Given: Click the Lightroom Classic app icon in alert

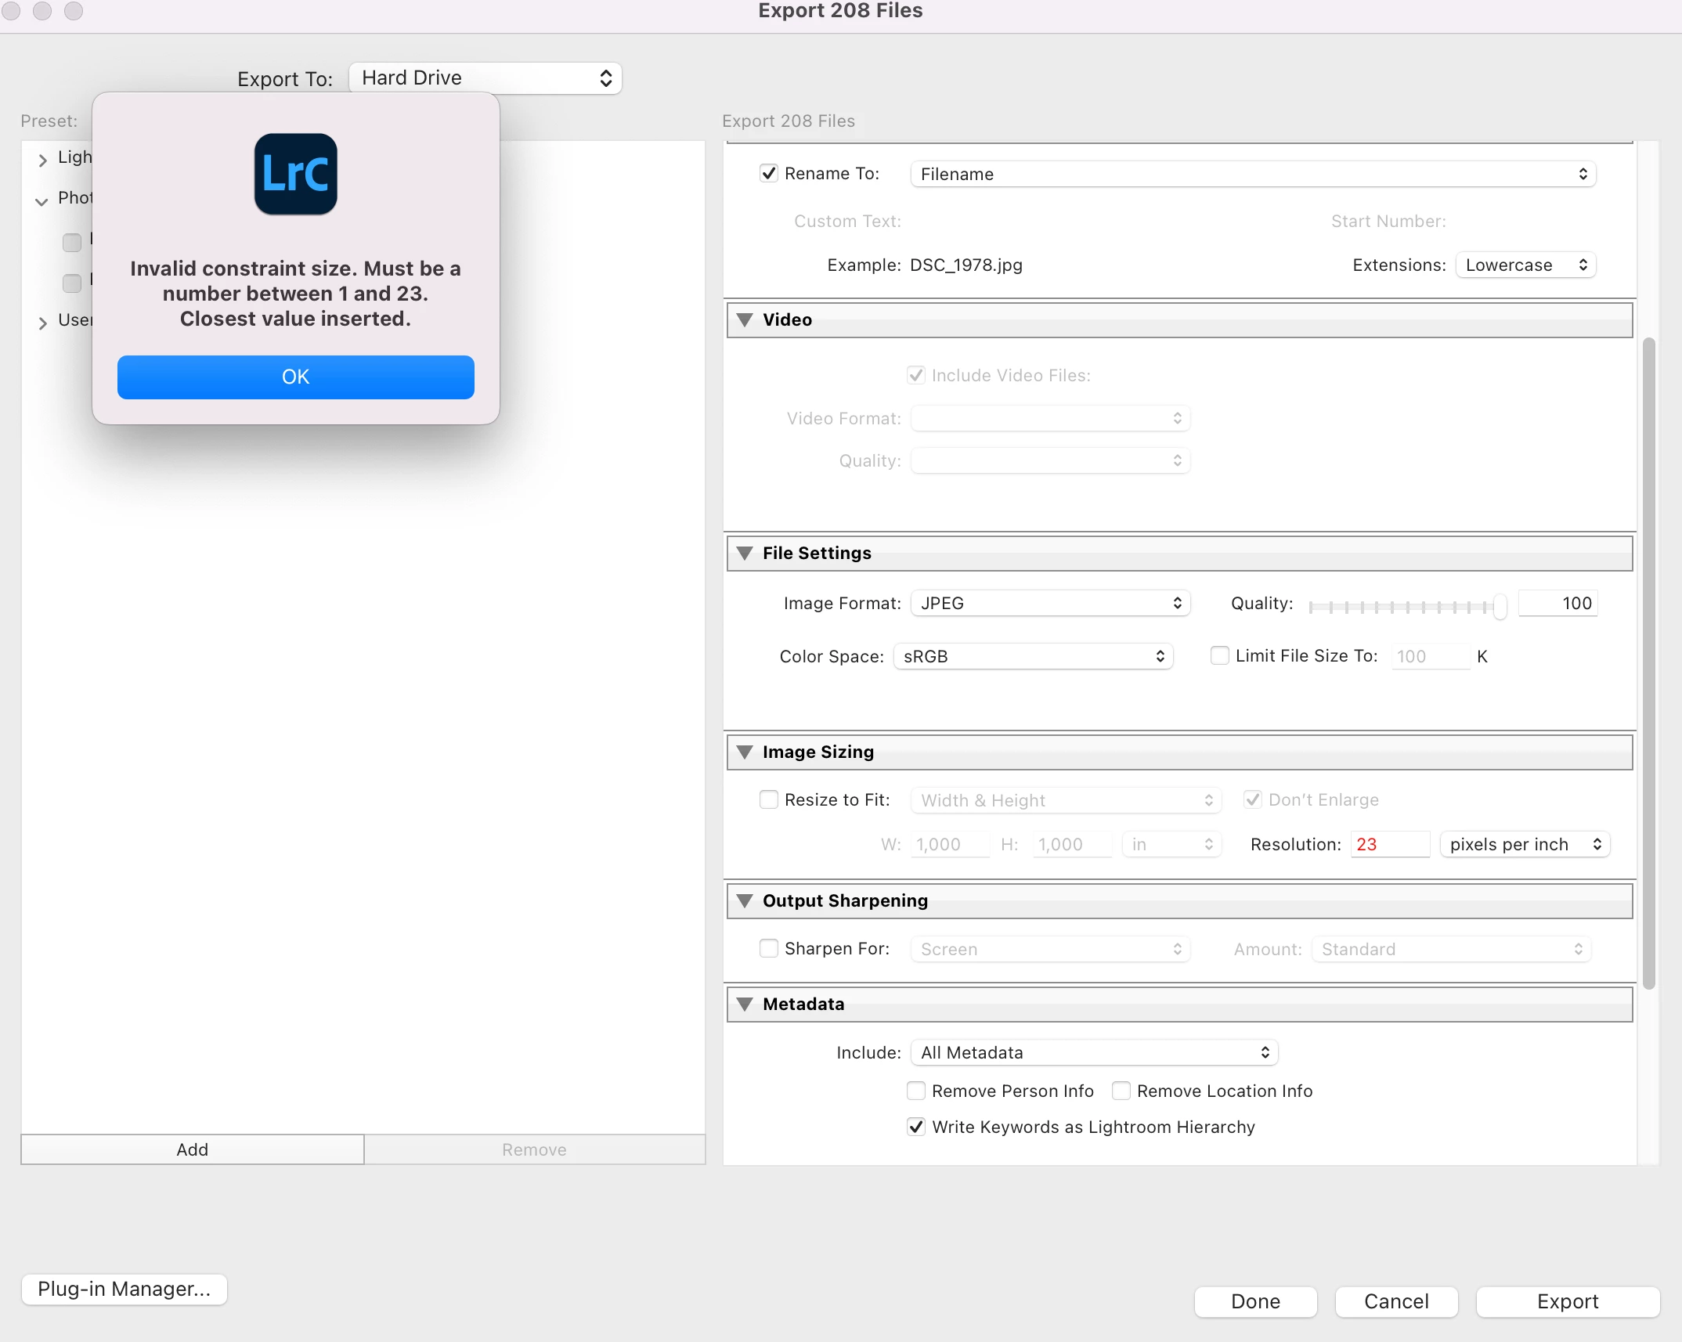Looking at the screenshot, I should [x=295, y=174].
